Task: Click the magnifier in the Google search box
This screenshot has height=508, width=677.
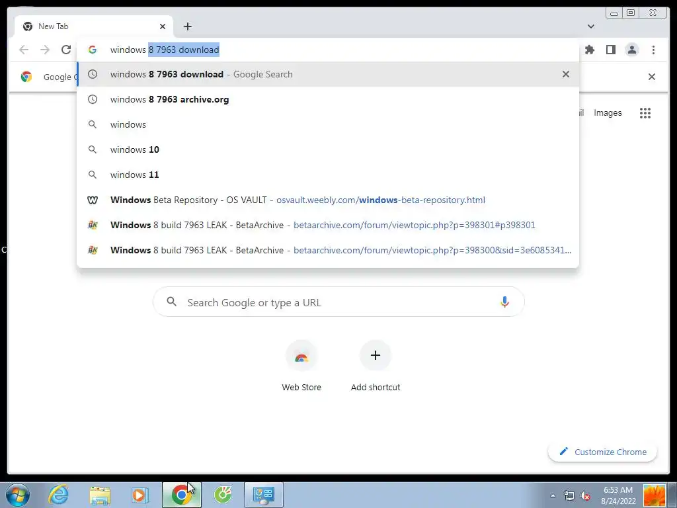Action: (171, 302)
